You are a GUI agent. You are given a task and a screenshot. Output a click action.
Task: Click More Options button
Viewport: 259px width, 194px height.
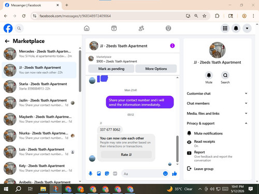[156, 69]
